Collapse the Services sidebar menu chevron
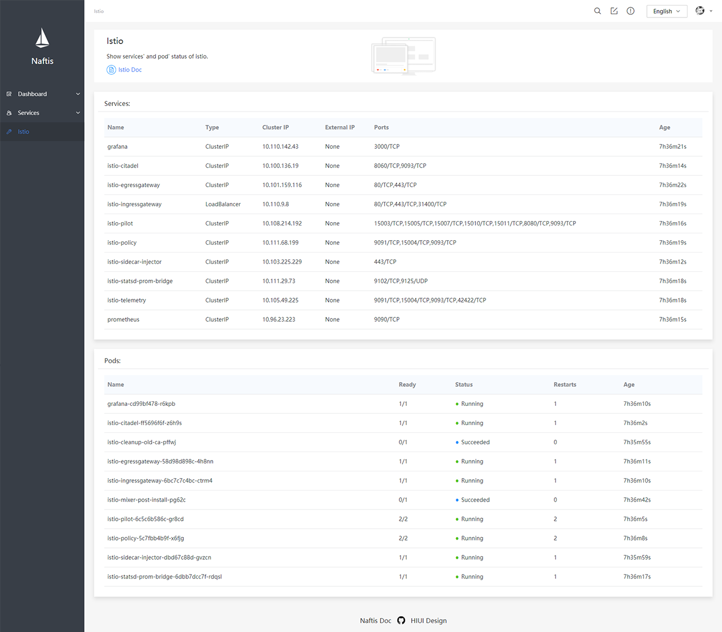 coord(78,112)
